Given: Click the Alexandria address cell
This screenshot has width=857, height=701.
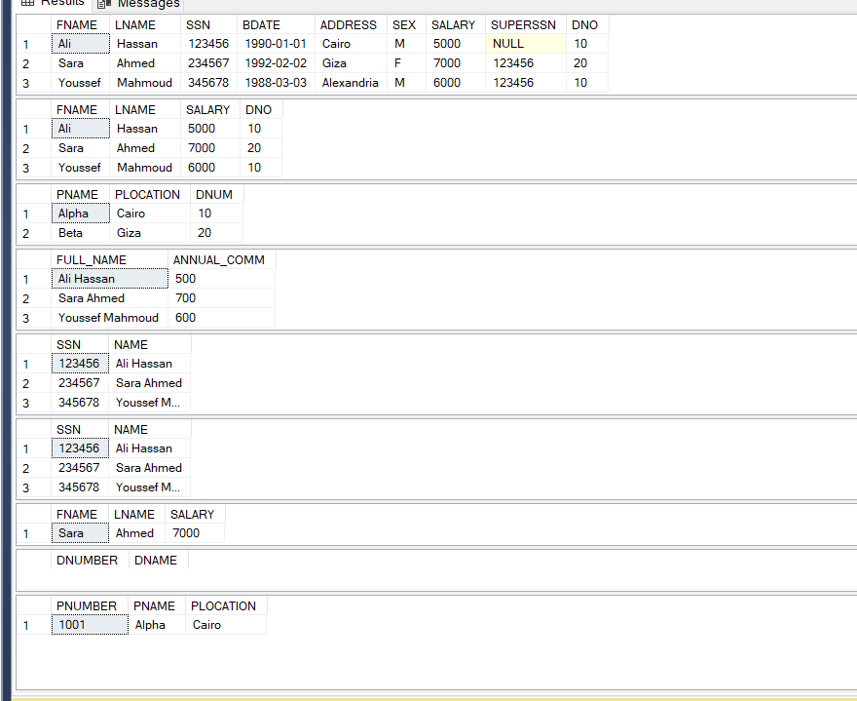Looking at the screenshot, I should pos(350,83).
